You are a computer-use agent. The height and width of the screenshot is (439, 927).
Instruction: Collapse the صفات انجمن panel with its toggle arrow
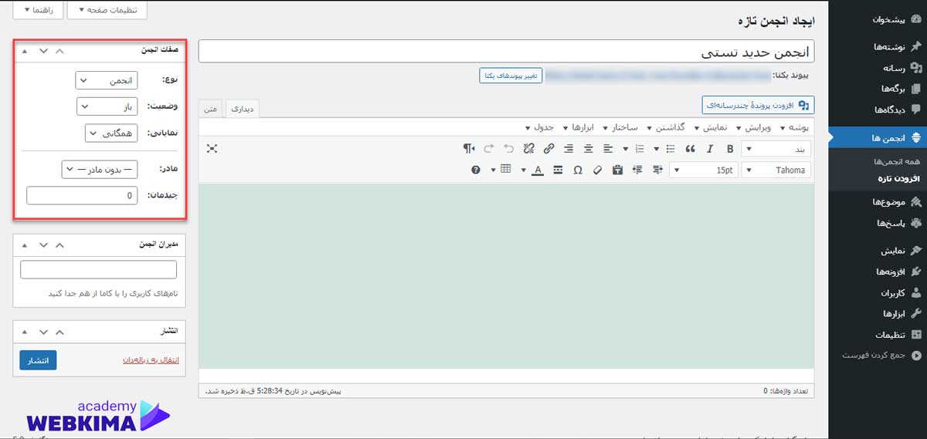[x=24, y=50]
